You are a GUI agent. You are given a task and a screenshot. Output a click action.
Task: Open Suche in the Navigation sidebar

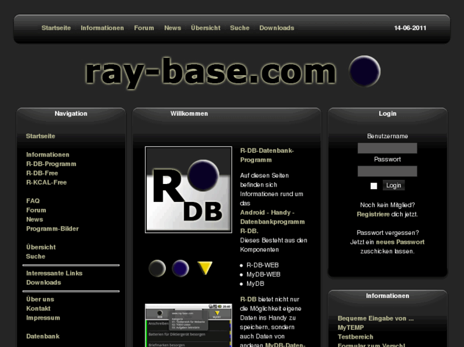click(36, 257)
